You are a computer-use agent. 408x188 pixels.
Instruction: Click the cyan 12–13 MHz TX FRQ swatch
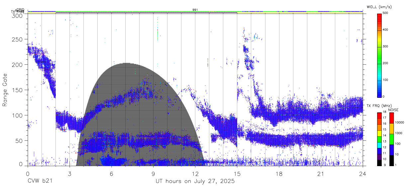point(379,145)
